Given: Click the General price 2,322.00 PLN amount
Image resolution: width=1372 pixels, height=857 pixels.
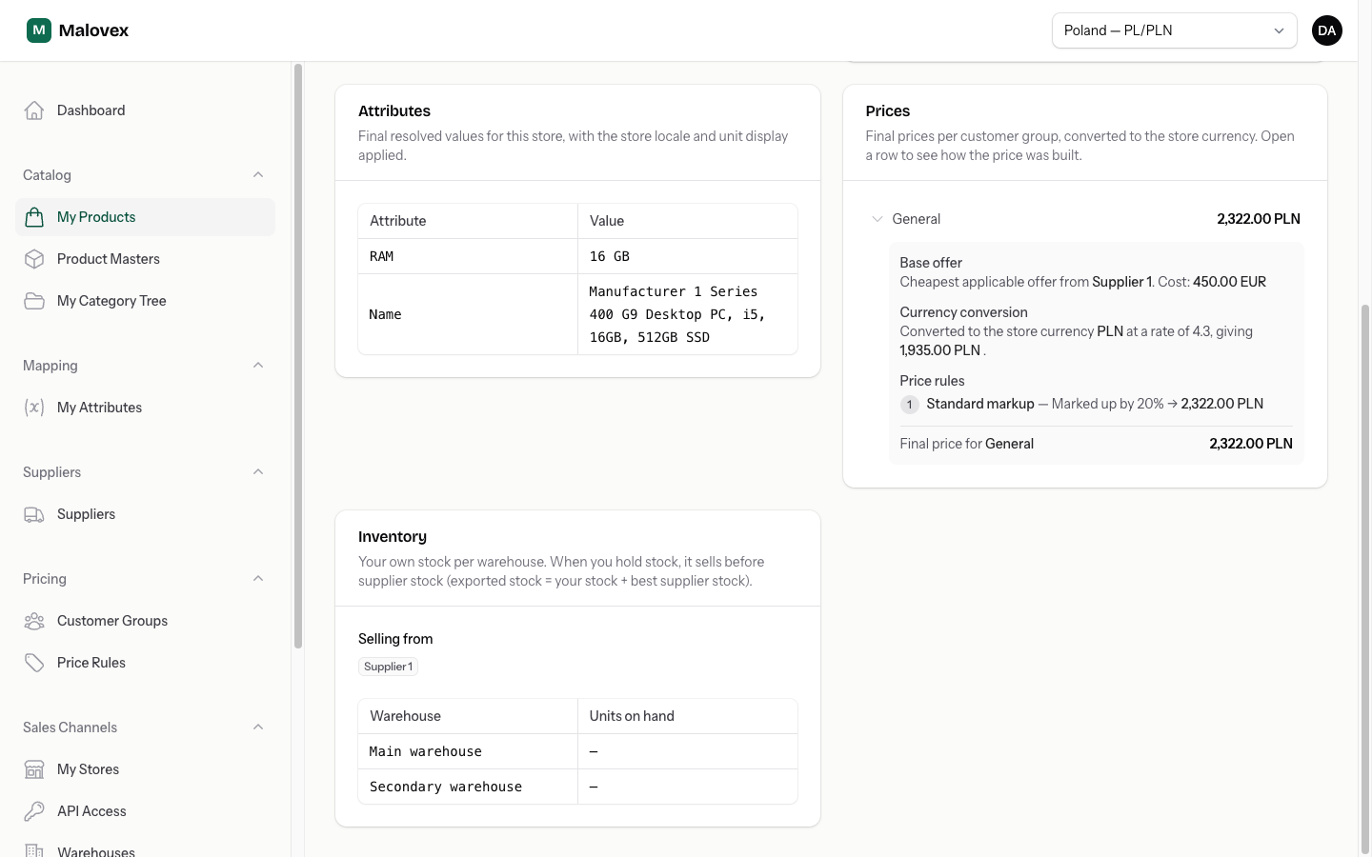Looking at the screenshot, I should pos(1258,219).
